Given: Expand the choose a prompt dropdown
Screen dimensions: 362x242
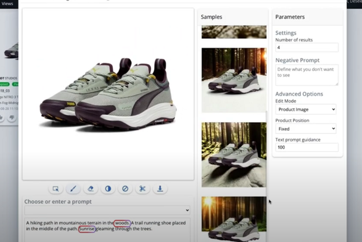Looking at the screenshot, I should tap(107, 210).
